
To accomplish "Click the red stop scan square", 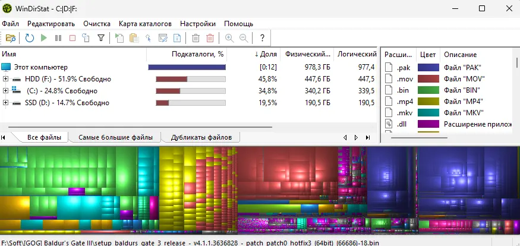I will 72,38.
